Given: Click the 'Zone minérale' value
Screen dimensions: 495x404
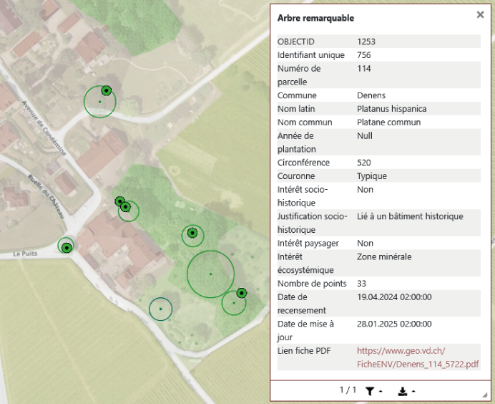Looking at the screenshot, I should click(384, 256).
